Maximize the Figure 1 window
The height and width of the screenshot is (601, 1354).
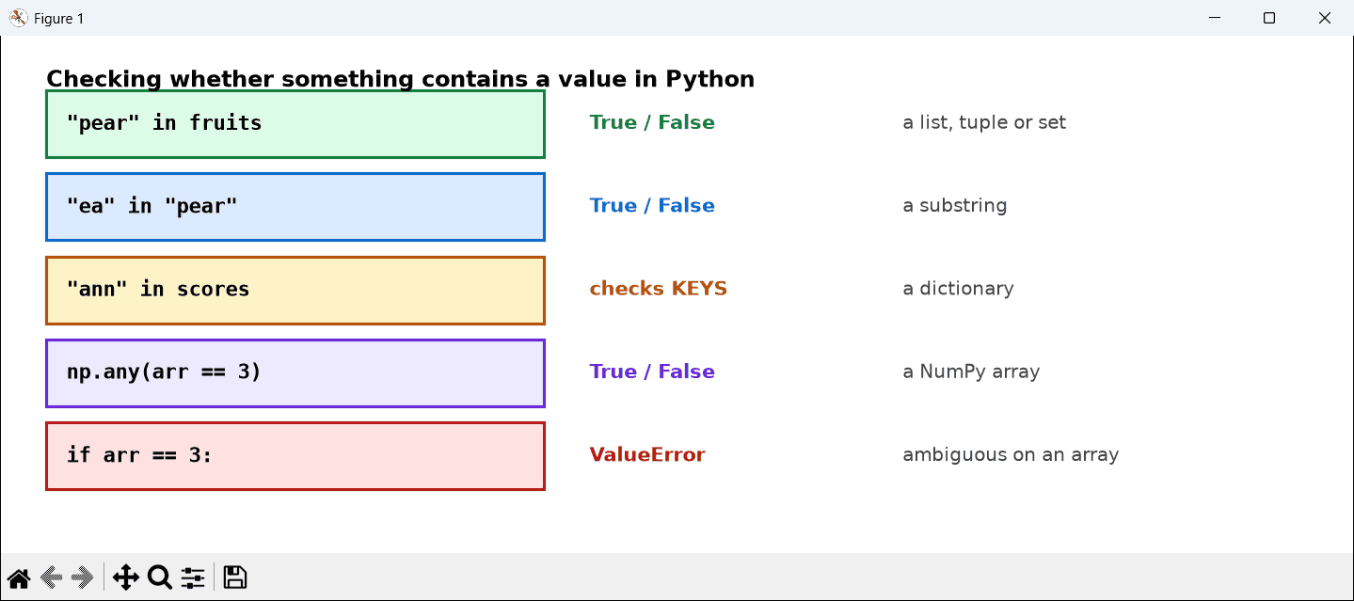pos(1269,18)
